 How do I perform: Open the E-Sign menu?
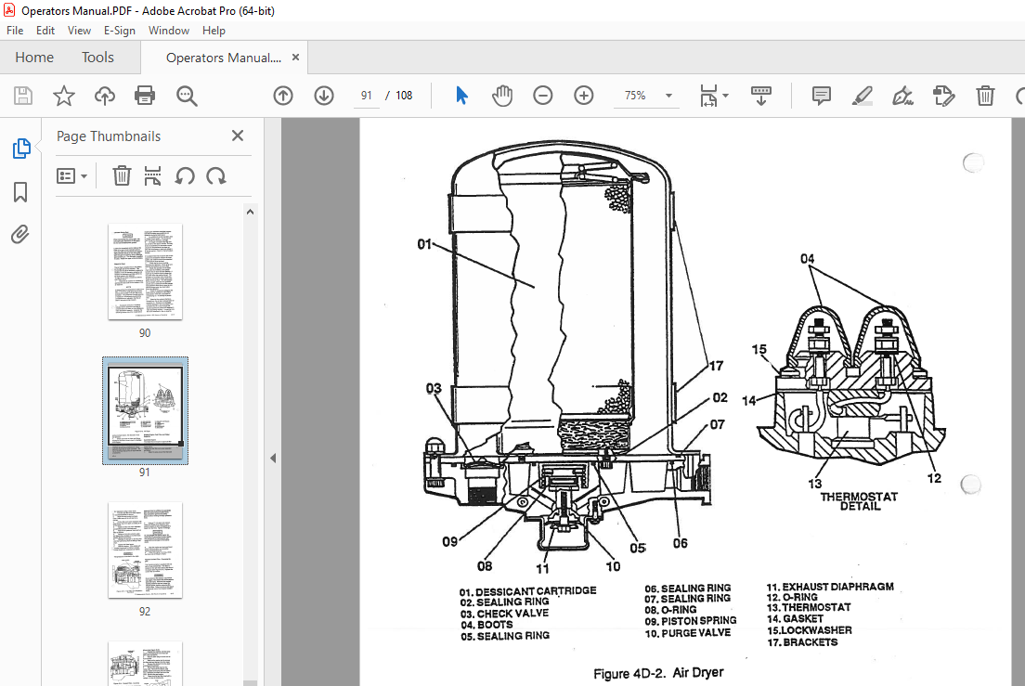[120, 30]
